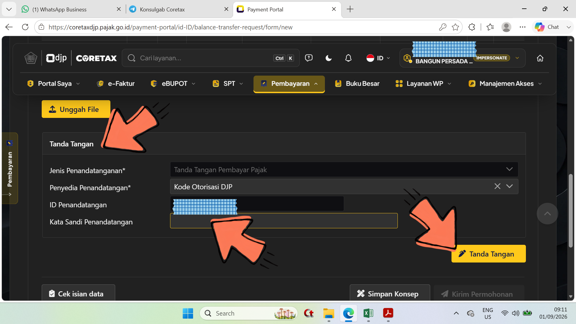
Task: Click the help chat question icon
Action: 309,58
